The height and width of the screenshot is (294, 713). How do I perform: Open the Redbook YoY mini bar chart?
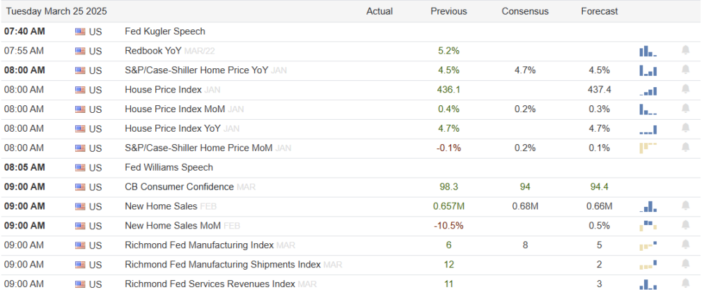pyautogui.click(x=648, y=51)
